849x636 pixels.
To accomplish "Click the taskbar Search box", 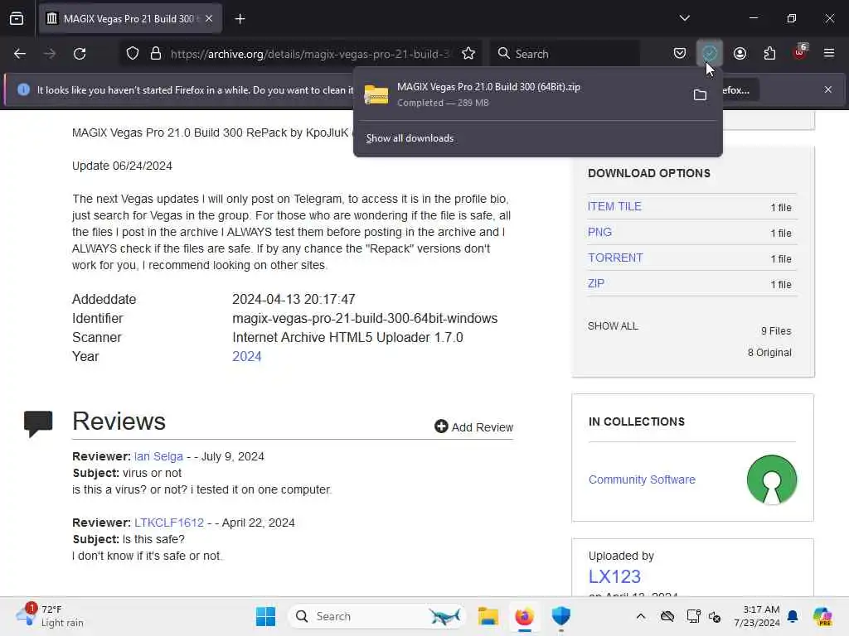I will 377,616.
